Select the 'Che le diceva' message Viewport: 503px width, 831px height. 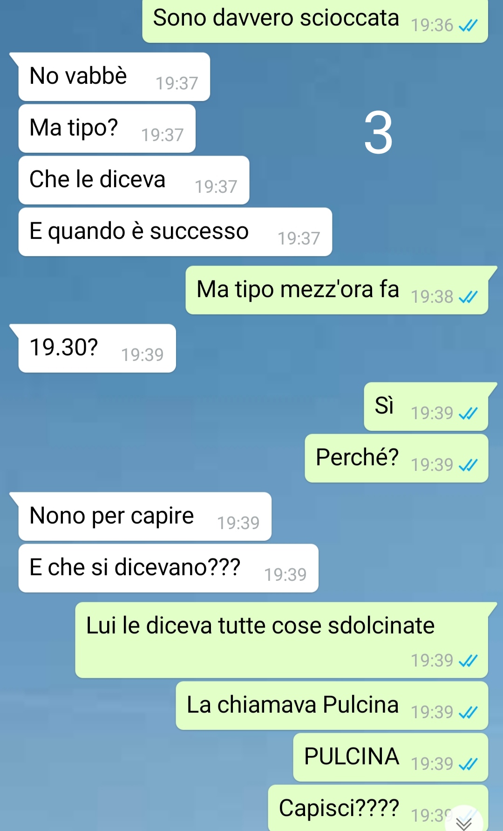[134, 180]
